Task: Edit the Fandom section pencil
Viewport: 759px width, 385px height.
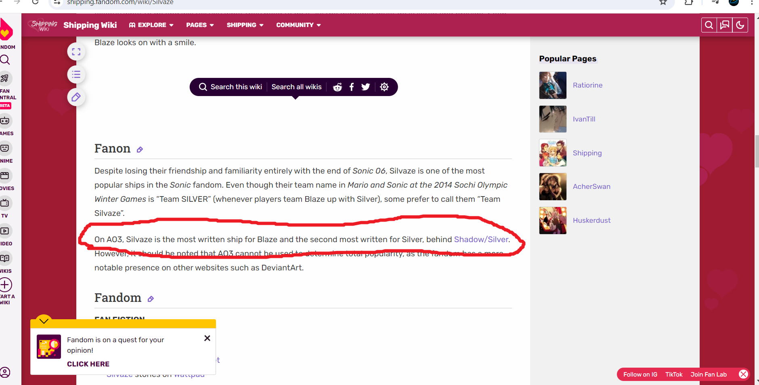Action: (x=151, y=299)
